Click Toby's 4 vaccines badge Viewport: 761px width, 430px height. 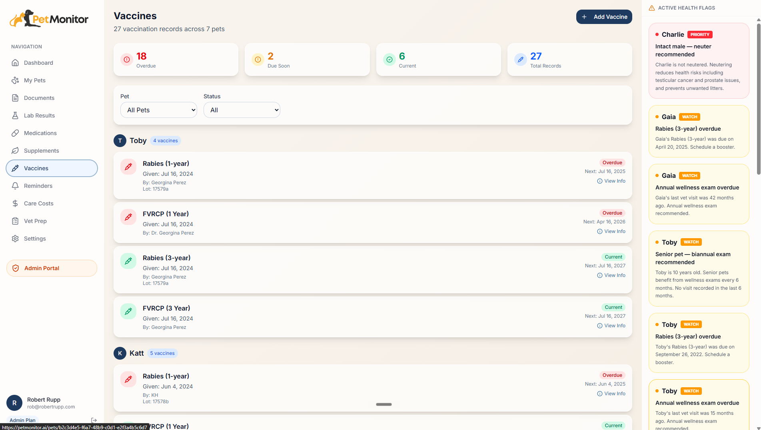[166, 141]
